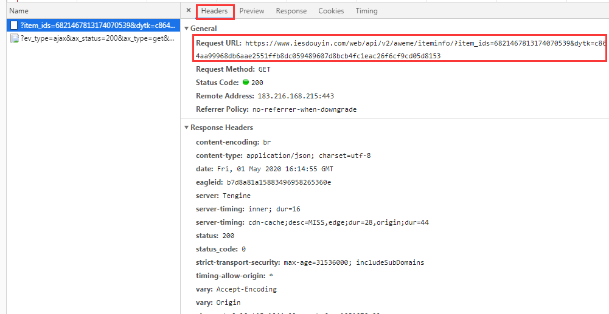
Task: Click the file icon of ev_type request
Action: pyautogui.click(x=14, y=38)
